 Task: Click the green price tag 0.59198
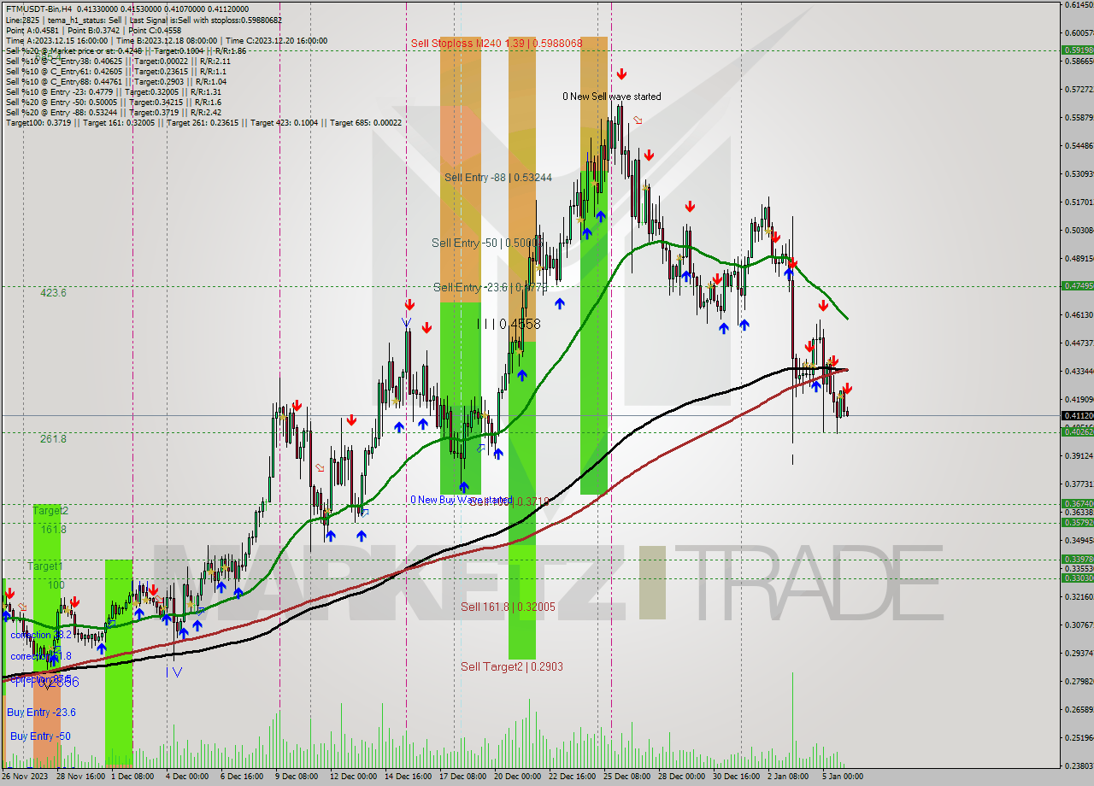pyautogui.click(x=1077, y=50)
